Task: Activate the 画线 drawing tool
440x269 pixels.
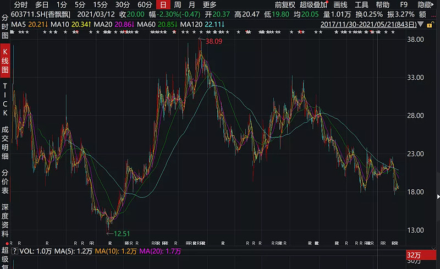Action: click(x=340, y=4)
